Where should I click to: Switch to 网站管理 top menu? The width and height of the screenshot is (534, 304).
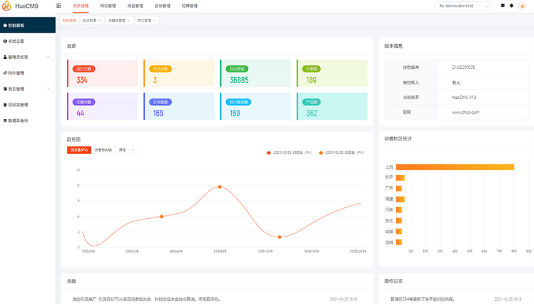point(108,6)
